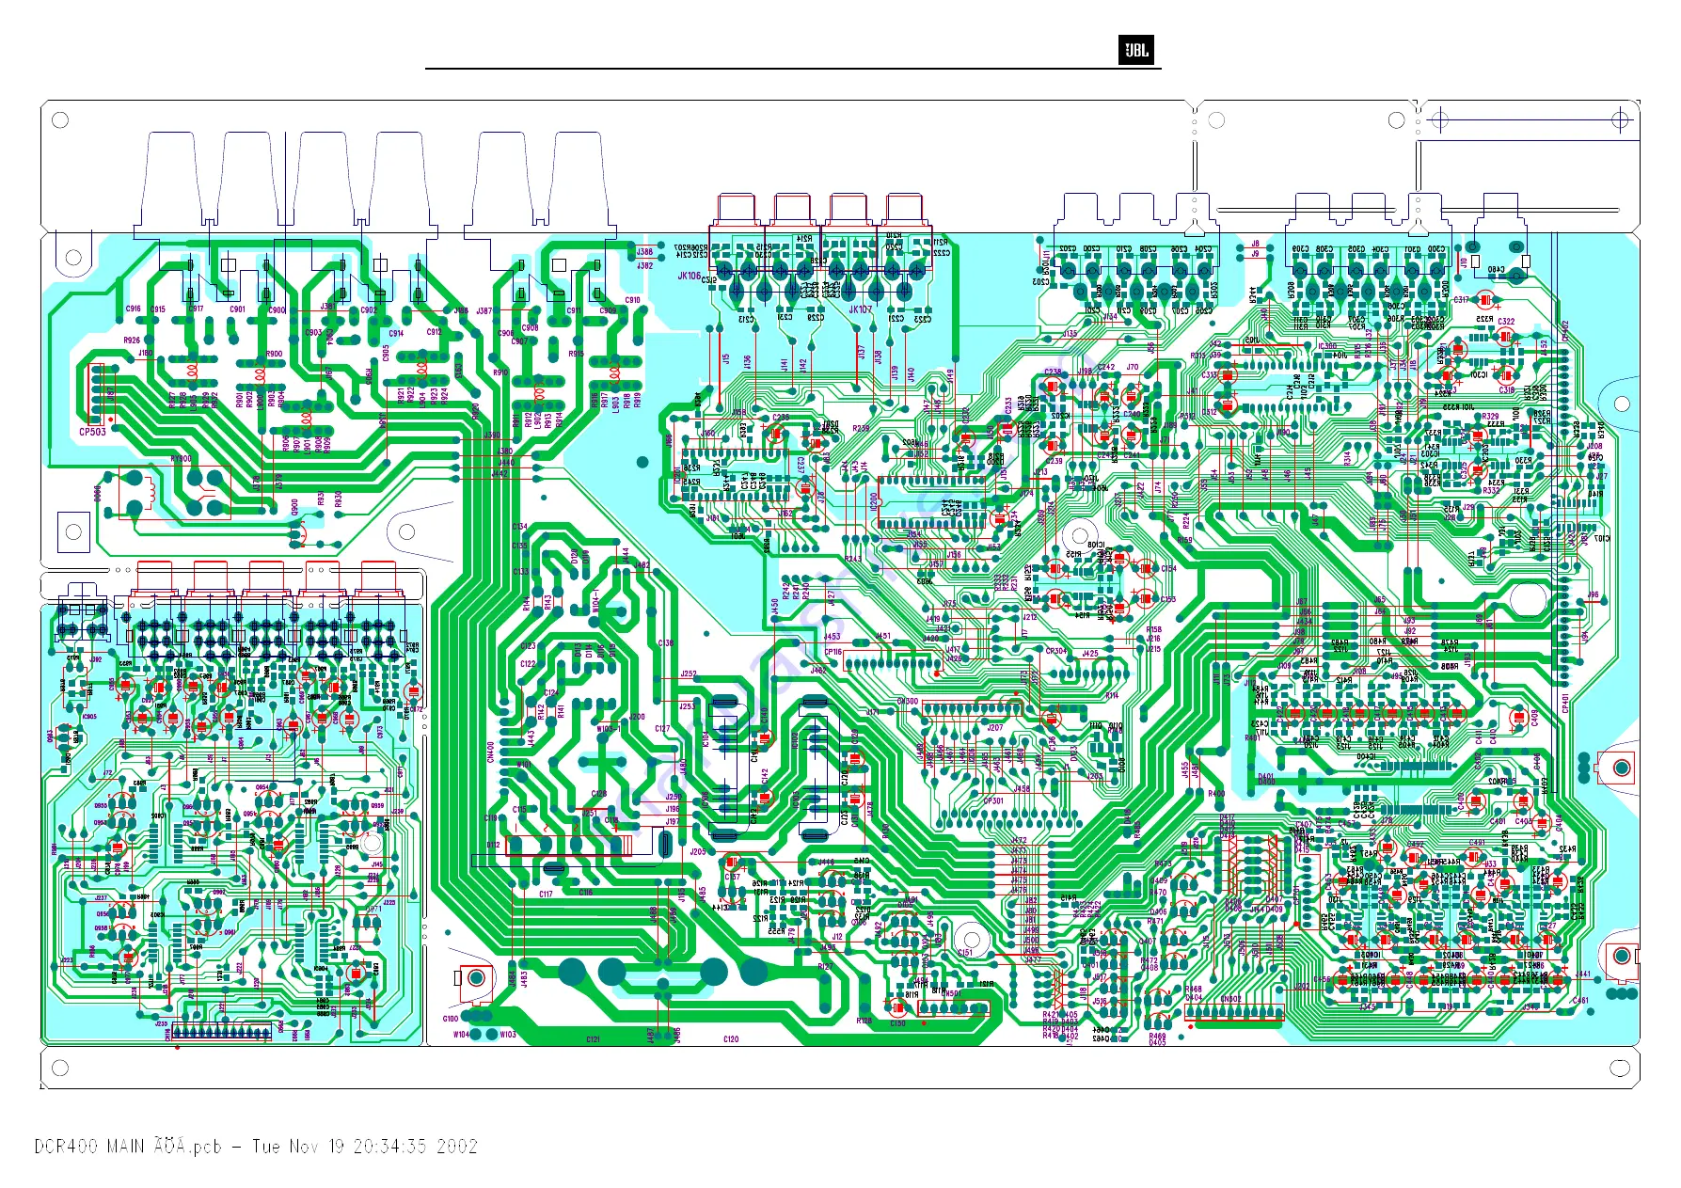Click the C117 capacitor label
The height and width of the screenshot is (1188, 1681).
click(546, 894)
